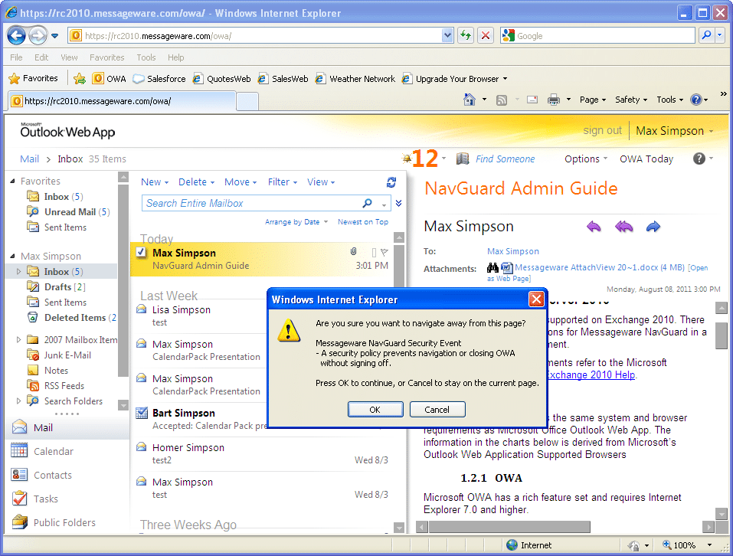733x556 pixels.
Task: Open the zoom level 100% control
Action: (x=687, y=545)
